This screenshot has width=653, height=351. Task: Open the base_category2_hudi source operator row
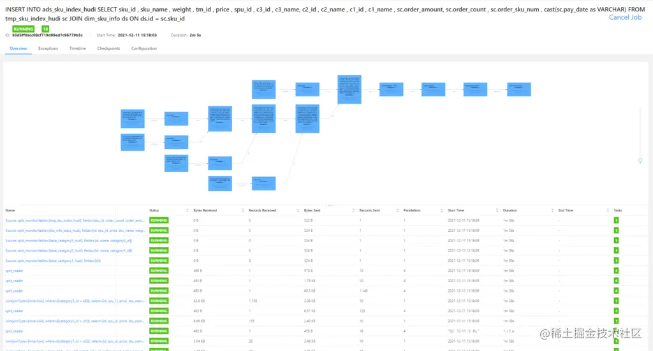tap(69, 250)
